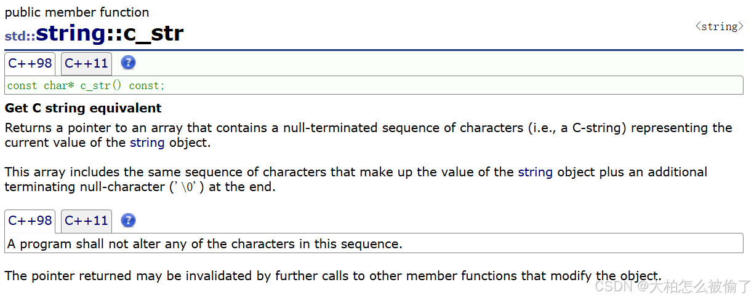Image resolution: width=754 pixels, height=298 pixels.
Task: Select the lower C++98 tab above the alteration note
Action: tap(30, 221)
